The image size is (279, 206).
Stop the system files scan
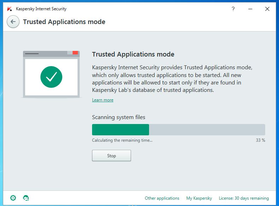pos(112,155)
